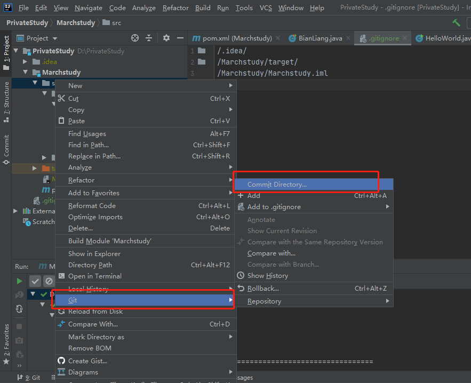The width and height of the screenshot is (471, 383).
Task: Choose Paste from the context menu
Action: (x=146, y=121)
